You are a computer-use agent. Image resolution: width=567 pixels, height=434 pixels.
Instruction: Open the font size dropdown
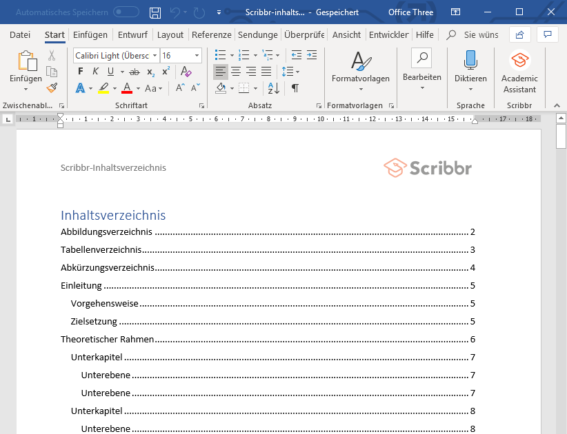click(197, 56)
